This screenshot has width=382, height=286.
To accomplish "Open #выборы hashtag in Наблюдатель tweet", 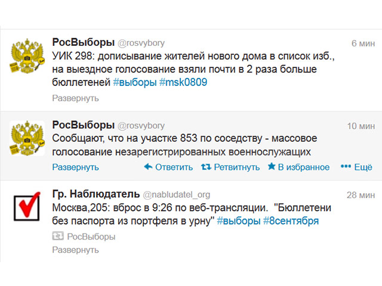I will (238, 221).
